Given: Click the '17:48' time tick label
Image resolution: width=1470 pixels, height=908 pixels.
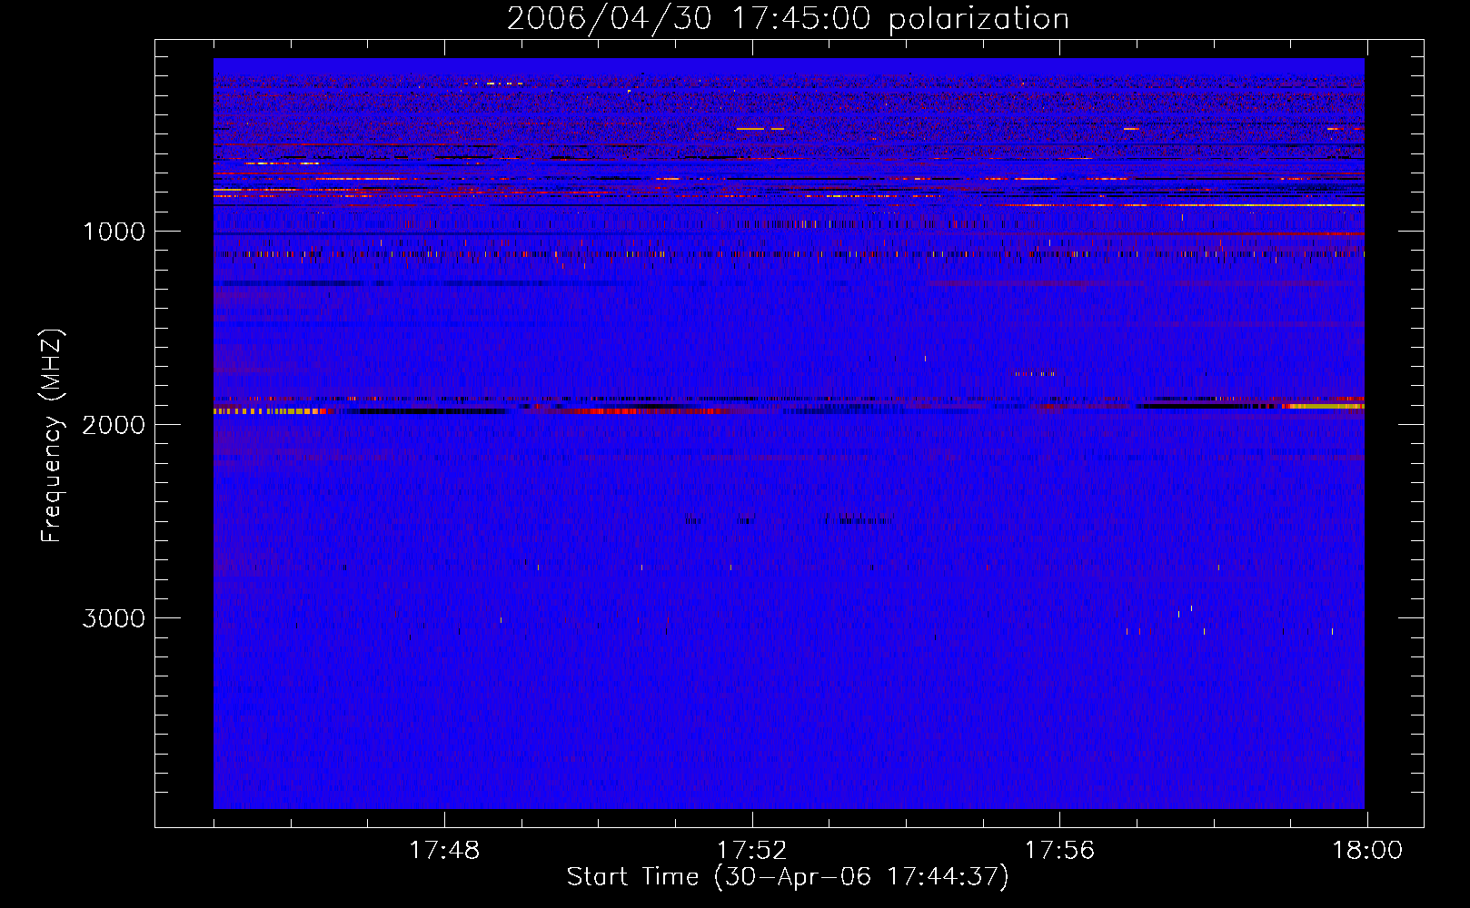Looking at the screenshot, I should [444, 851].
